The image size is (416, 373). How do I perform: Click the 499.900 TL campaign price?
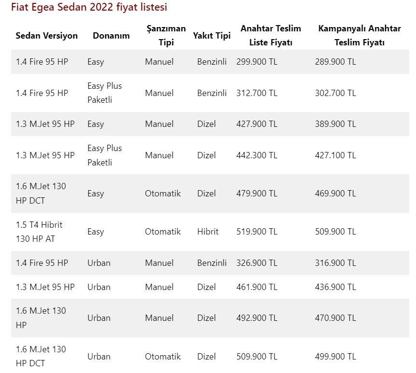pyautogui.click(x=335, y=357)
